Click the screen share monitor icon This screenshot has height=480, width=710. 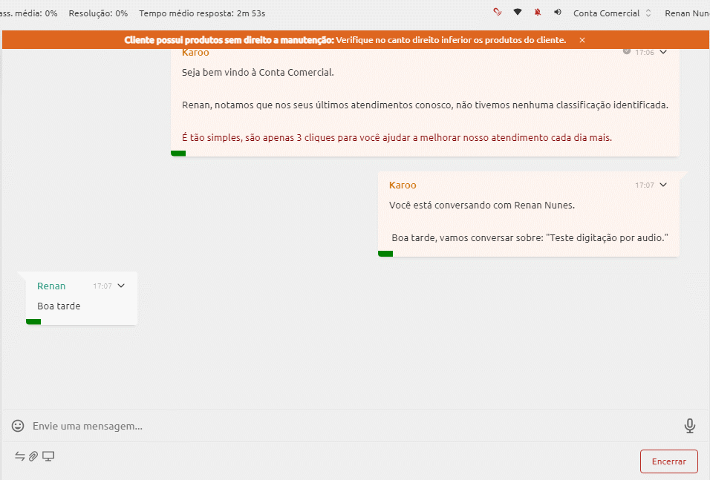(x=48, y=456)
